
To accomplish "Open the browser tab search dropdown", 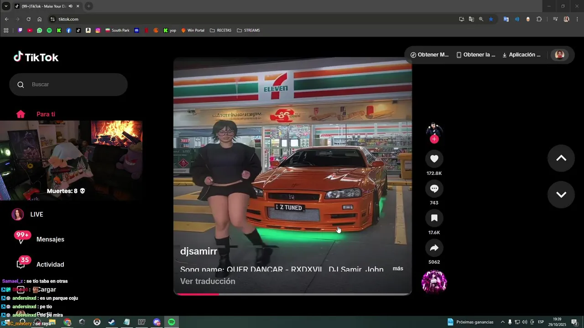I will pos(6,6).
